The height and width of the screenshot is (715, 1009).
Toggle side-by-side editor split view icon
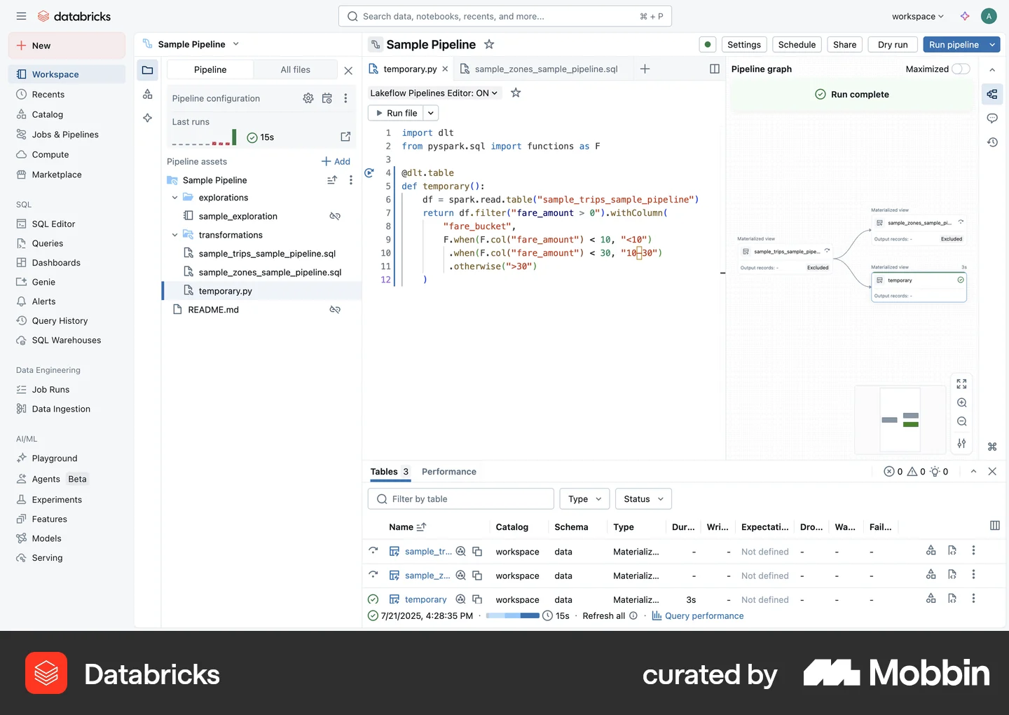tap(715, 69)
